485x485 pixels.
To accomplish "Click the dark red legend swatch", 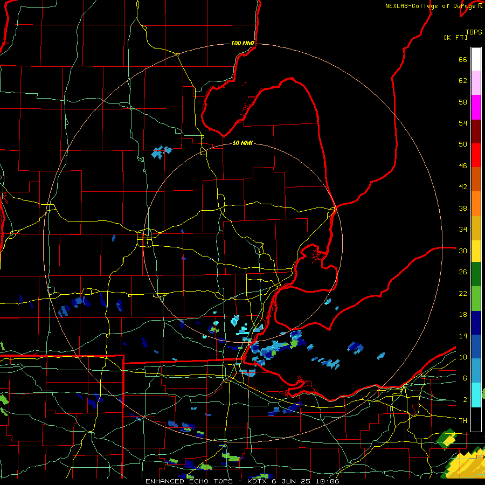I will click(x=476, y=132).
